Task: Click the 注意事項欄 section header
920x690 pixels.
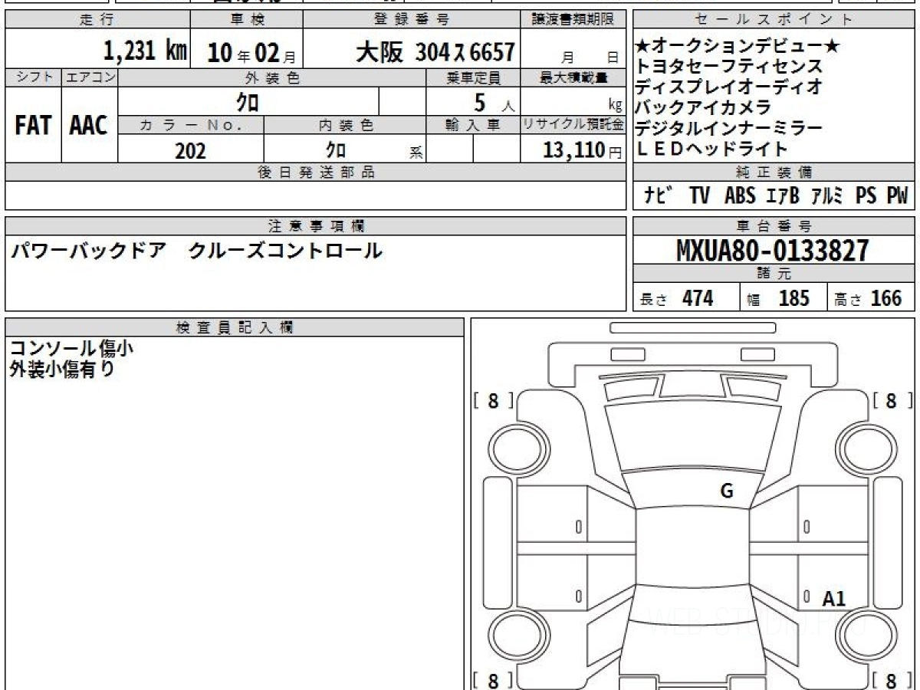Action: [316, 225]
